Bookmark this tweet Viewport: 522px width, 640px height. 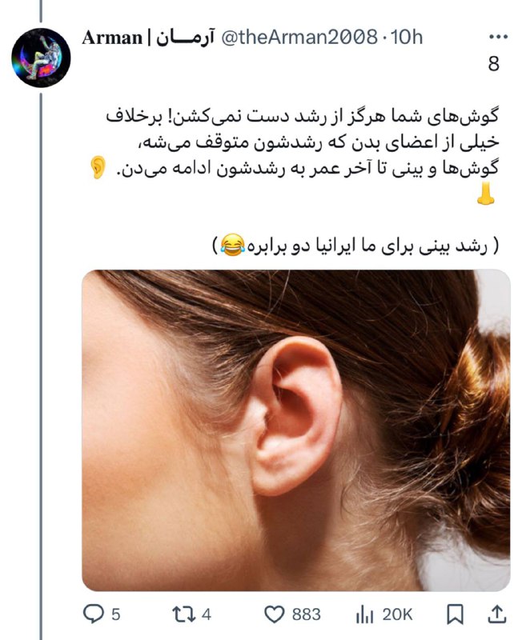pos(455,614)
